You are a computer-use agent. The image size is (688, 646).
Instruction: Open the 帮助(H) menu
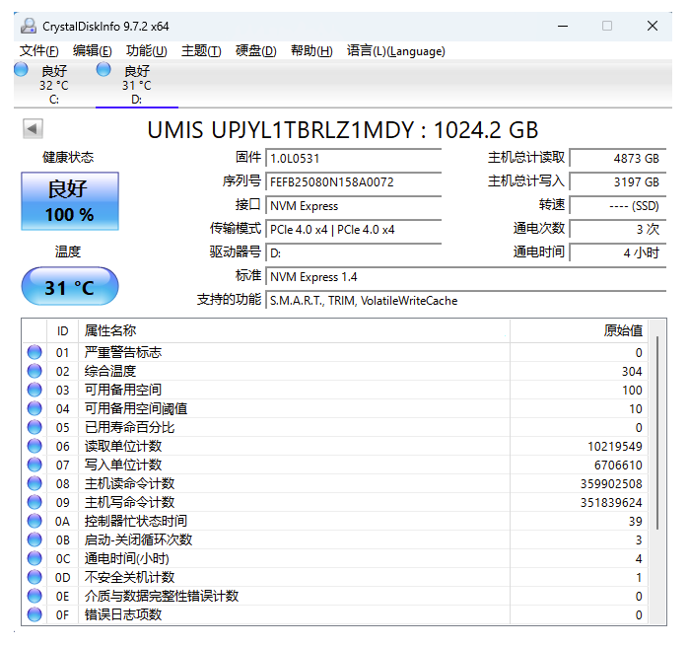(311, 51)
